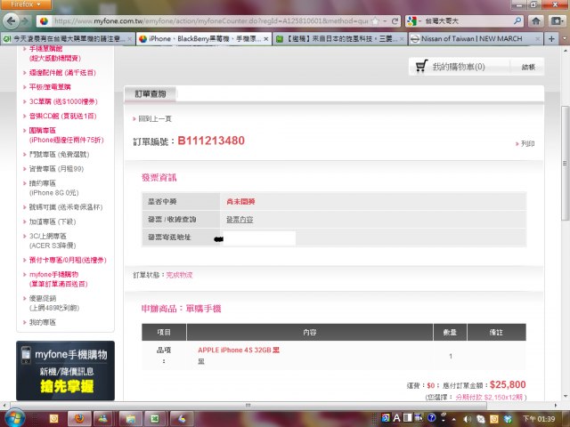Click the blue help question-mark tray icon

pos(431,417)
